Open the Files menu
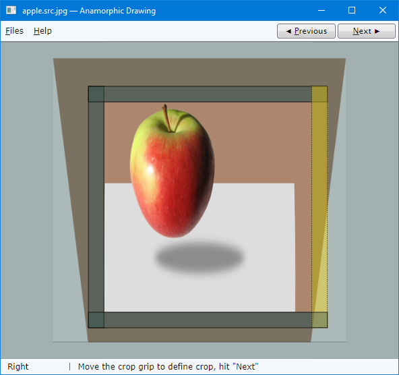Image resolution: width=399 pixels, height=375 pixels. coord(14,31)
